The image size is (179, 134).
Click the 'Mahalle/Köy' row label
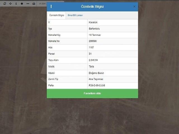pyautogui.click(x=54, y=35)
